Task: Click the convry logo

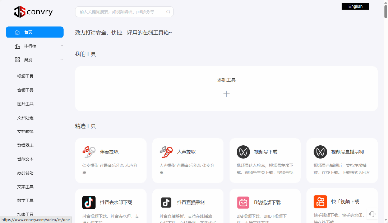Action: (33, 12)
